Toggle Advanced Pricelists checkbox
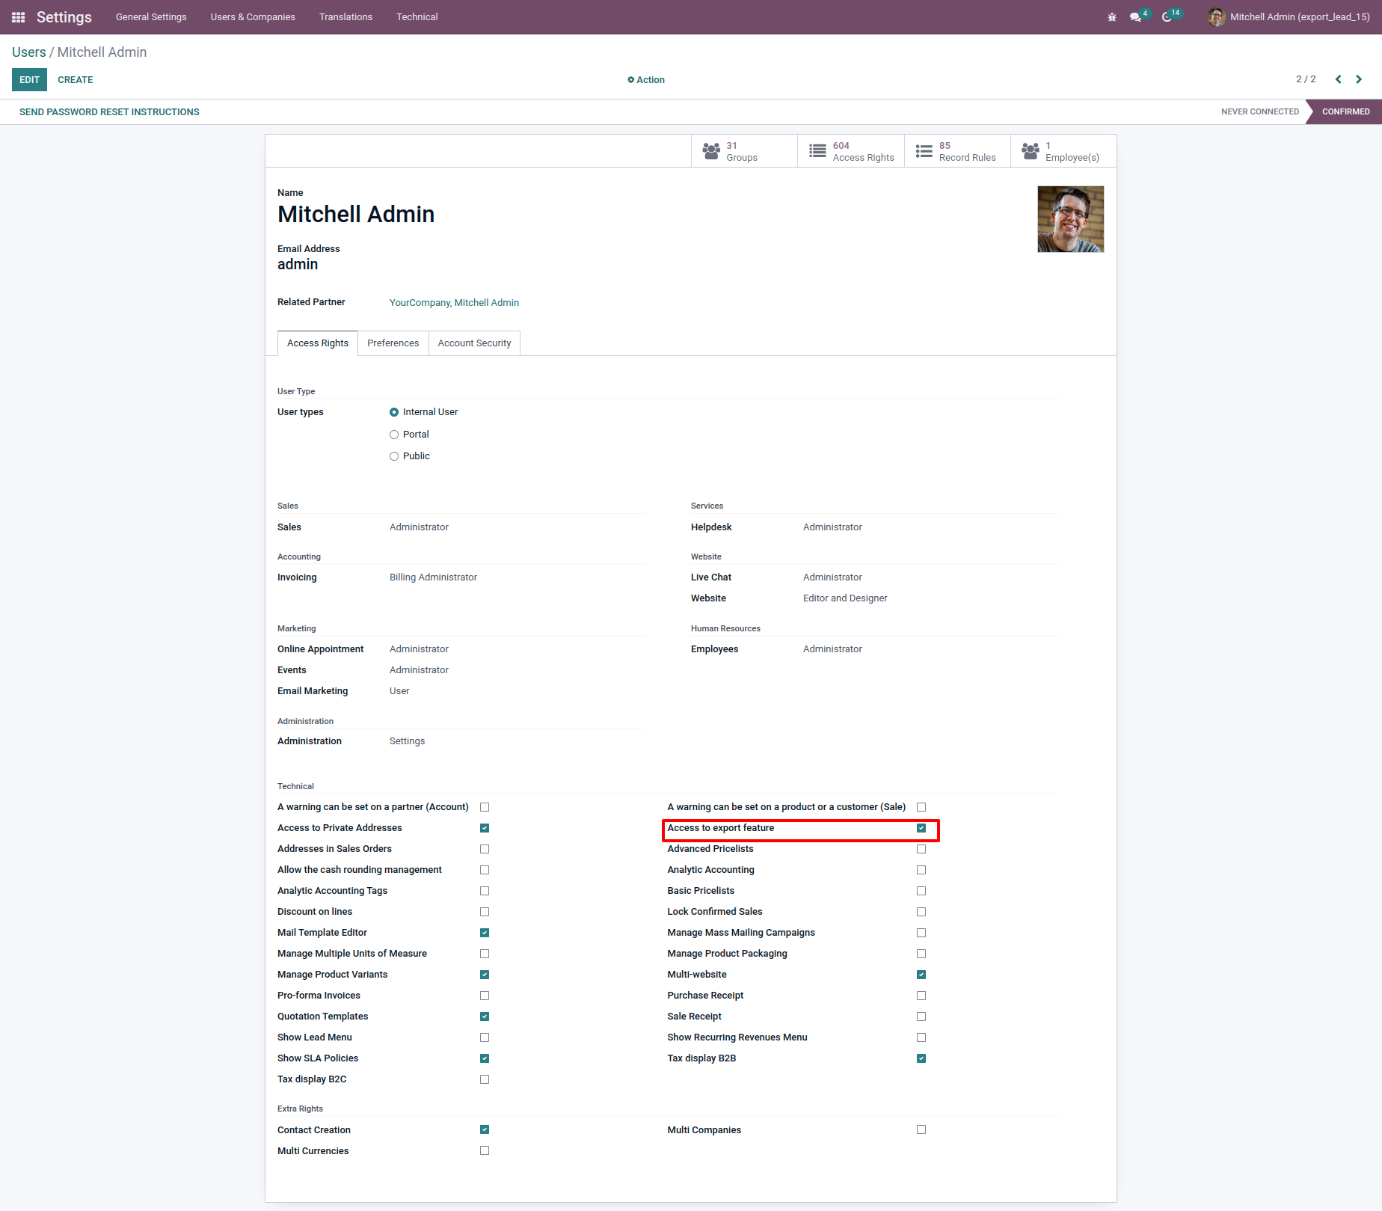 tap(921, 849)
